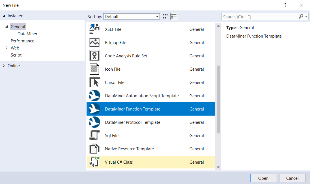This screenshot has width=310, height=184.
Task: Close the New File dialog
Action: pyautogui.click(x=301, y=5)
